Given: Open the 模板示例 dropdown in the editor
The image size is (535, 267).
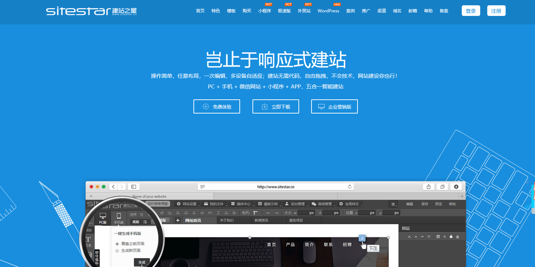Looking at the screenshot, I should coord(269,204).
